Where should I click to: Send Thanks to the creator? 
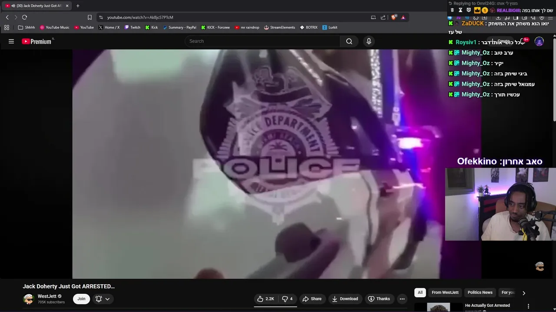click(379, 299)
